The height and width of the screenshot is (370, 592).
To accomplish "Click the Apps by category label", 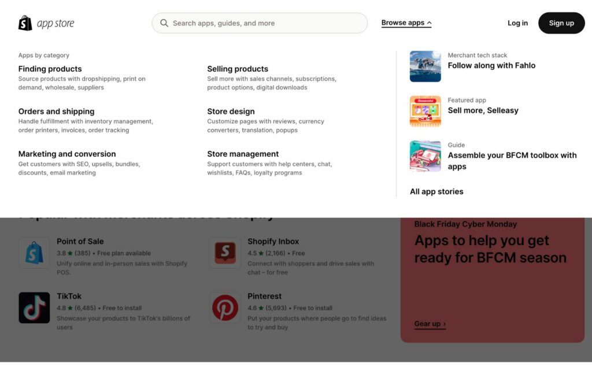I will click(44, 55).
